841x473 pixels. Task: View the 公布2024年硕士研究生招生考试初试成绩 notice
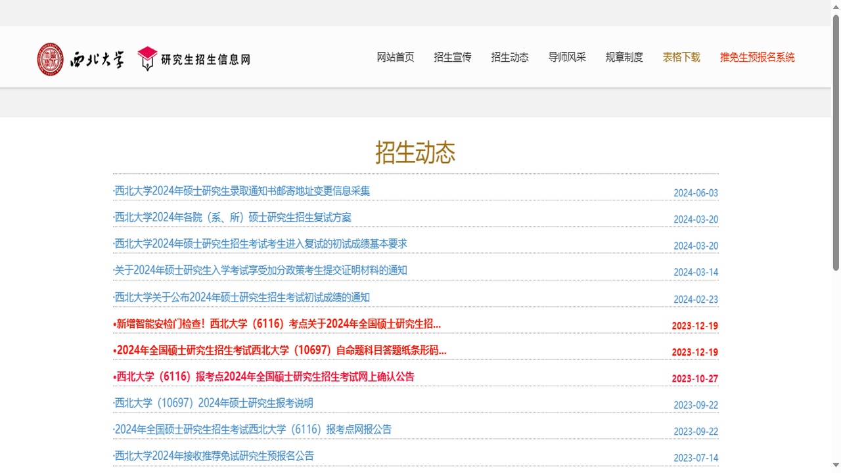pyautogui.click(x=241, y=297)
